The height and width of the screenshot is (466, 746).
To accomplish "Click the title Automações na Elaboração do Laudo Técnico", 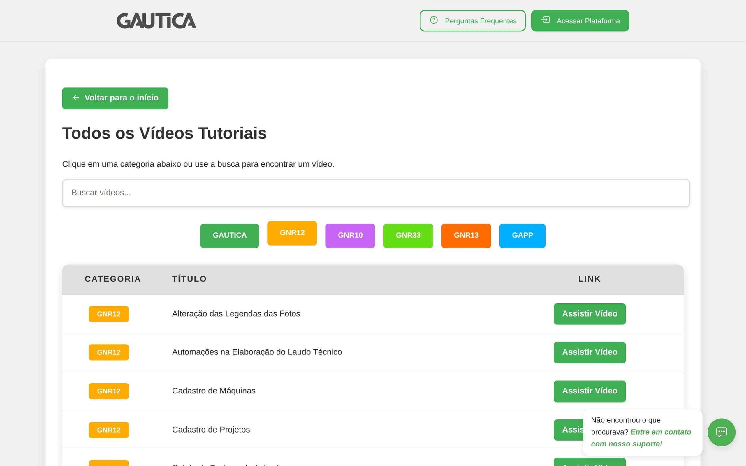I will pyautogui.click(x=257, y=352).
